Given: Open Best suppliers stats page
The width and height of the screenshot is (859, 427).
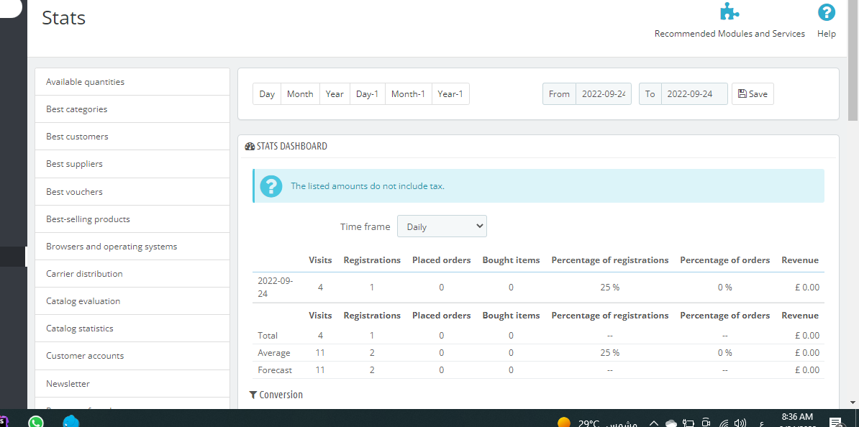Looking at the screenshot, I should [x=132, y=164].
